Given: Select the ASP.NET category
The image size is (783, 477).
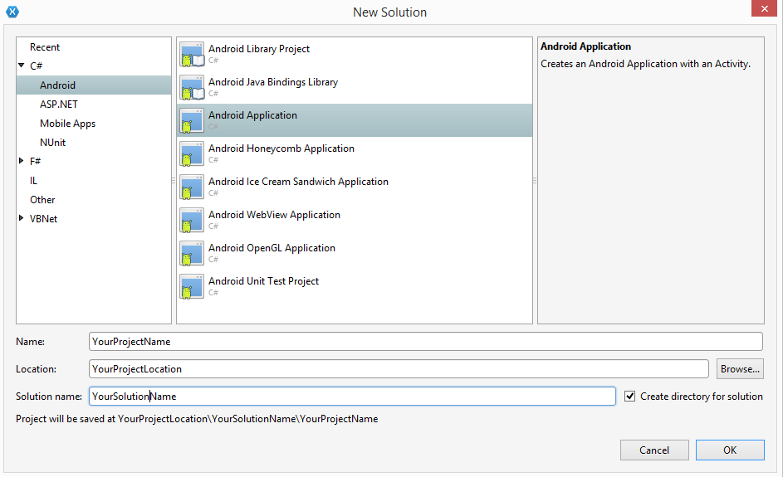Looking at the screenshot, I should [x=57, y=105].
